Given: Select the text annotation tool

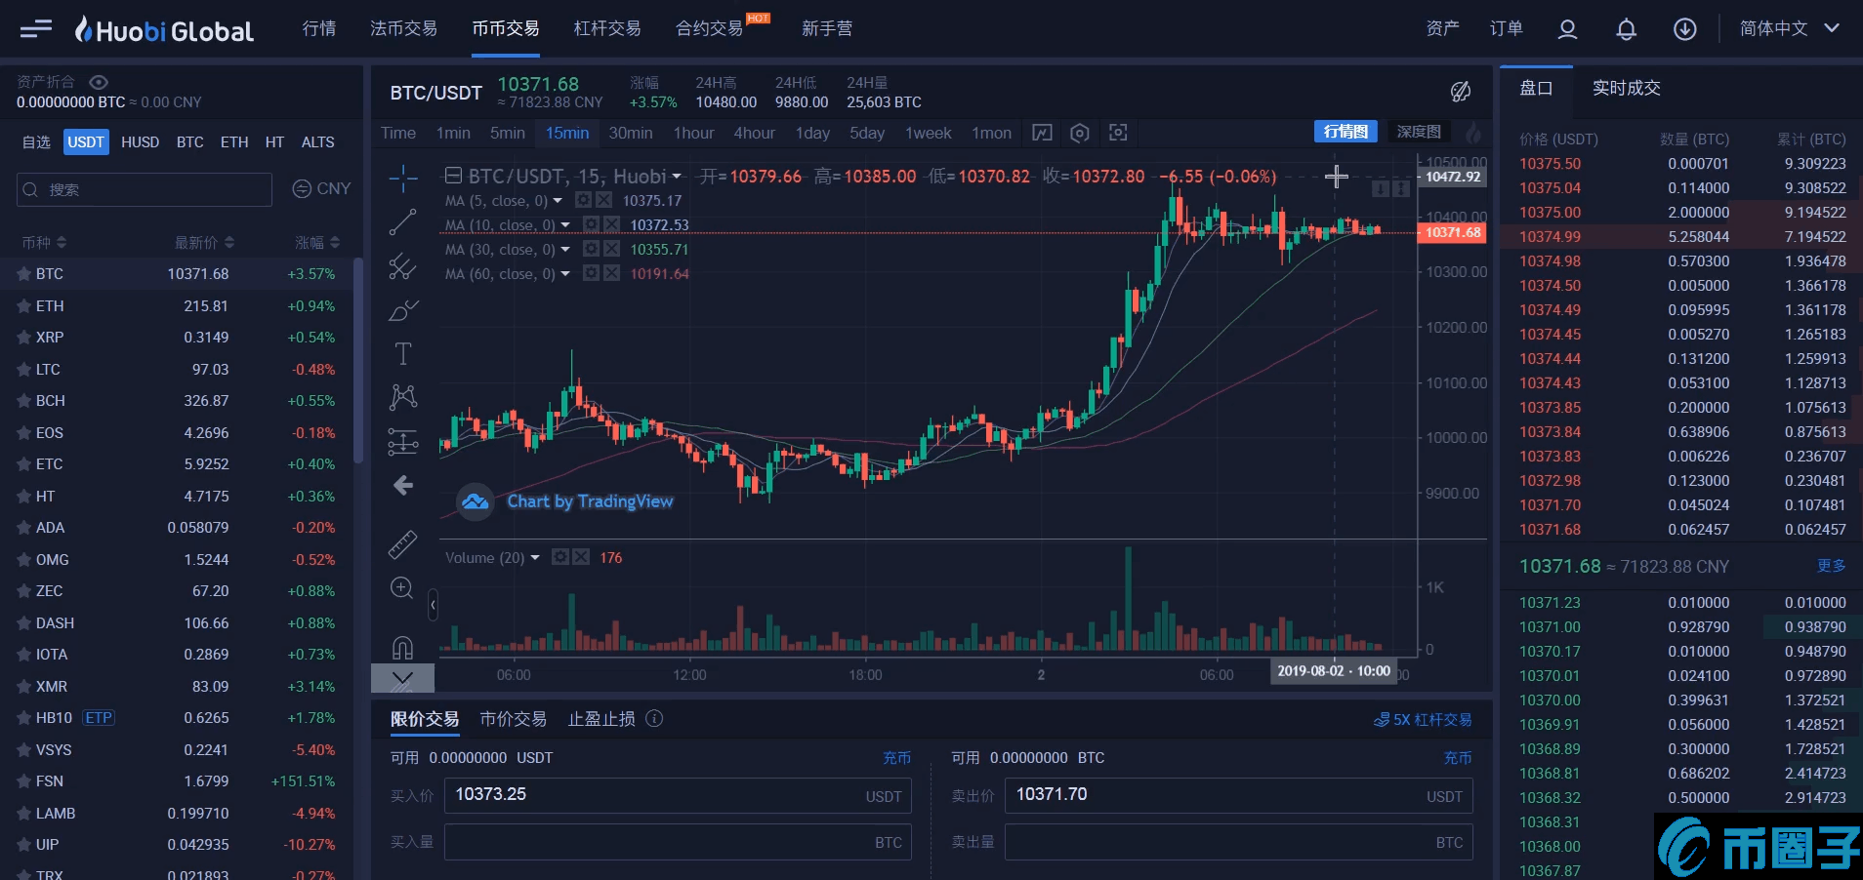Looking at the screenshot, I should point(402,353).
